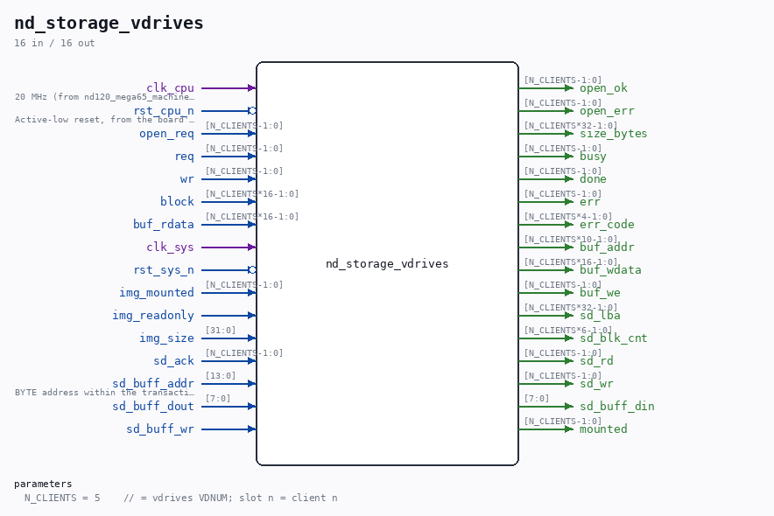Click the open_ok output label
This screenshot has width=774, height=516.
coord(603,88)
